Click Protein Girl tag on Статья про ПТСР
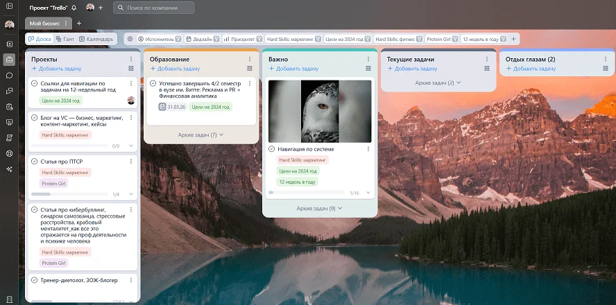 (x=54, y=183)
